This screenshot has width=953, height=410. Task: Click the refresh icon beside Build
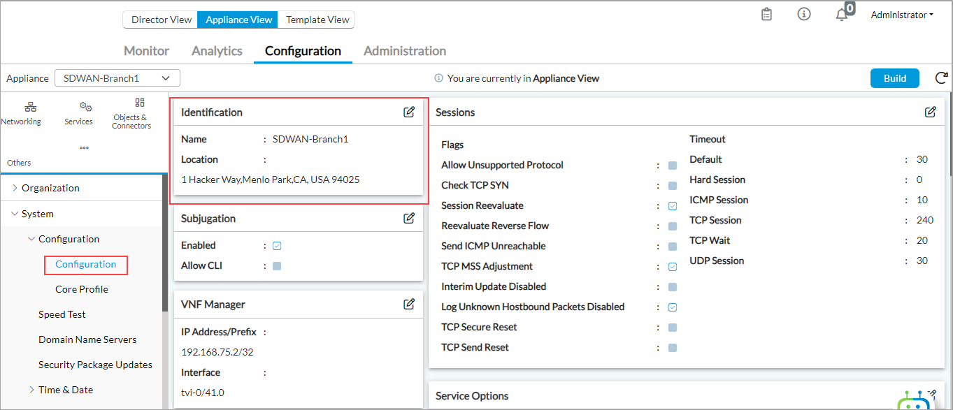coord(941,78)
